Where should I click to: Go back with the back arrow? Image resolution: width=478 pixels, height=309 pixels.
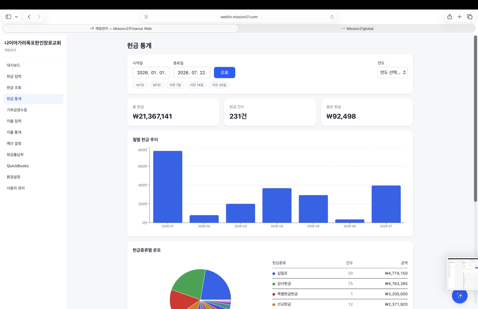29,17
